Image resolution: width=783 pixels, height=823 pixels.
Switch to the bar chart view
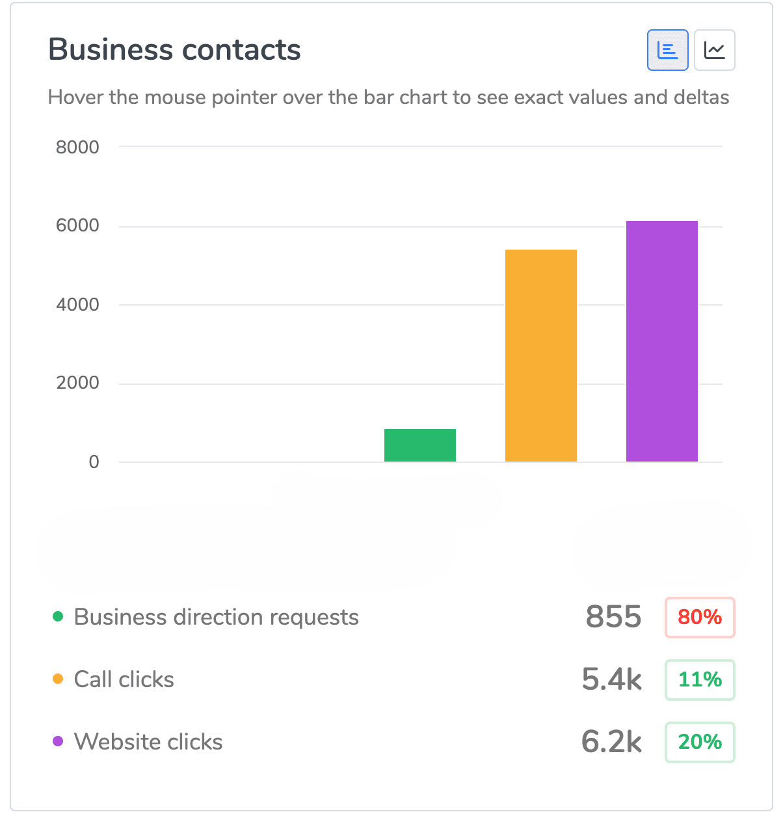(x=667, y=50)
